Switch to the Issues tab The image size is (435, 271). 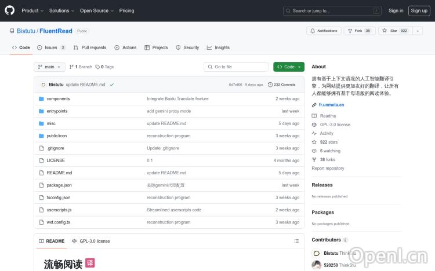pos(51,47)
